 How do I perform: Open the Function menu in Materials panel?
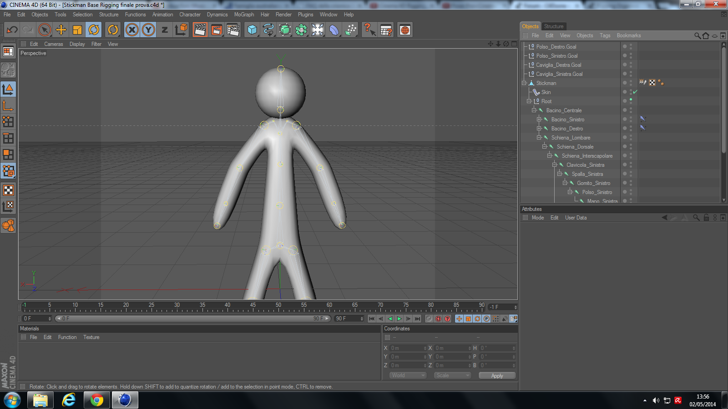(67, 337)
